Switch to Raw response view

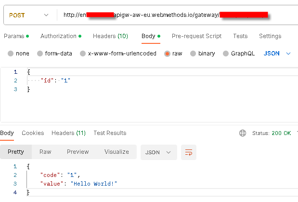[x=45, y=152]
